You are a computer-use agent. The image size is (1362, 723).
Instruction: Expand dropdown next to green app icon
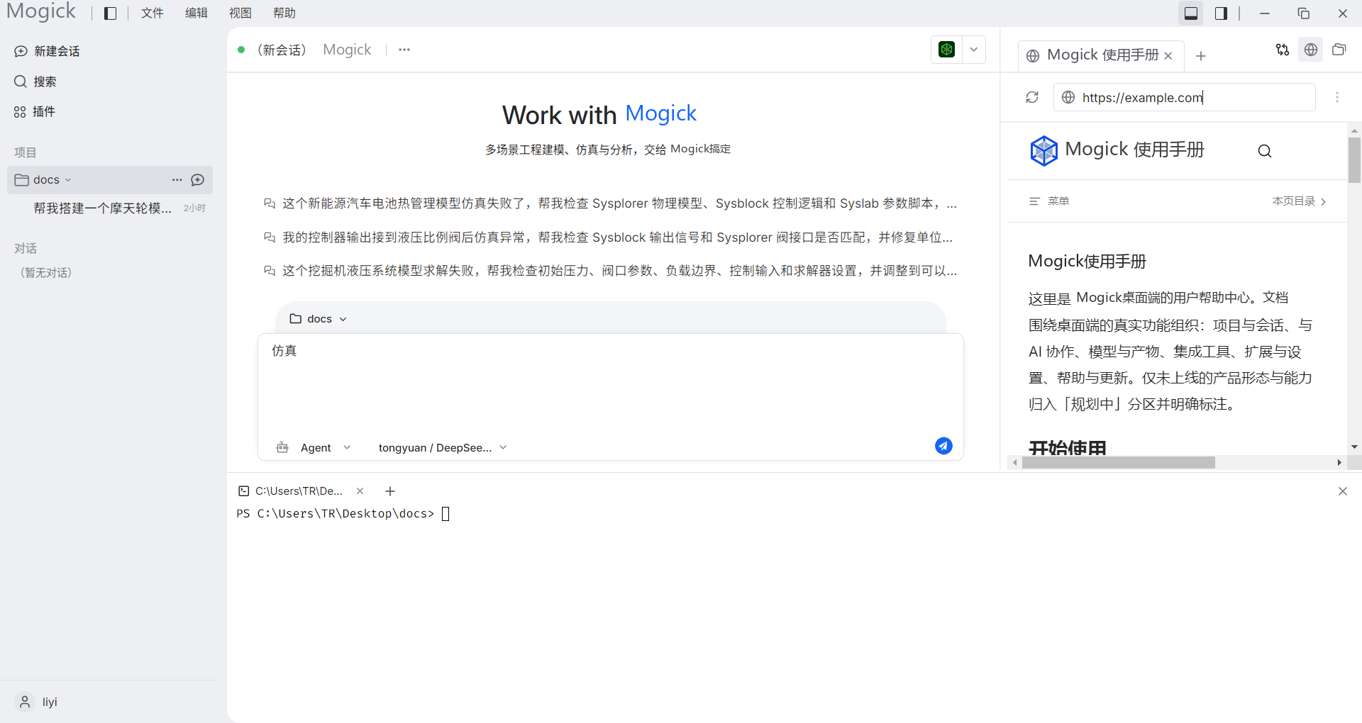(x=974, y=50)
